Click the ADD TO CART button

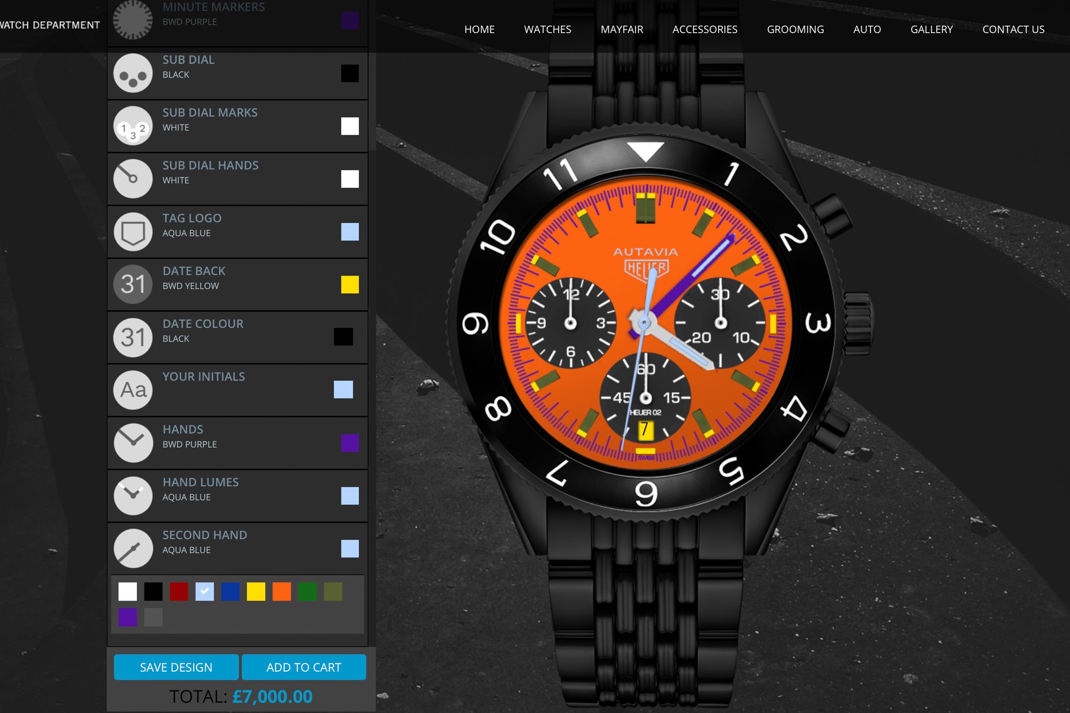click(x=304, y=668)
